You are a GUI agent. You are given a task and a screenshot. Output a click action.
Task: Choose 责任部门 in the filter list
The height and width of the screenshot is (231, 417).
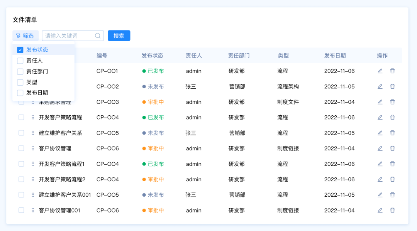pos(20,71)
